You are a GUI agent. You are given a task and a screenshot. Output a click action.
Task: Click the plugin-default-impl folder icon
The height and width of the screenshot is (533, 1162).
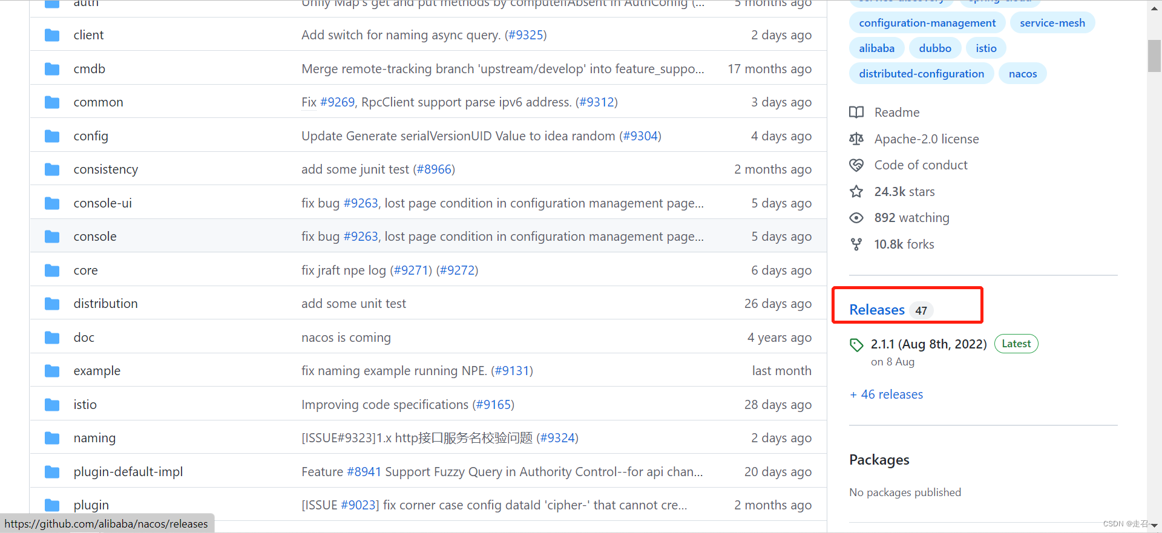point(52,472)
